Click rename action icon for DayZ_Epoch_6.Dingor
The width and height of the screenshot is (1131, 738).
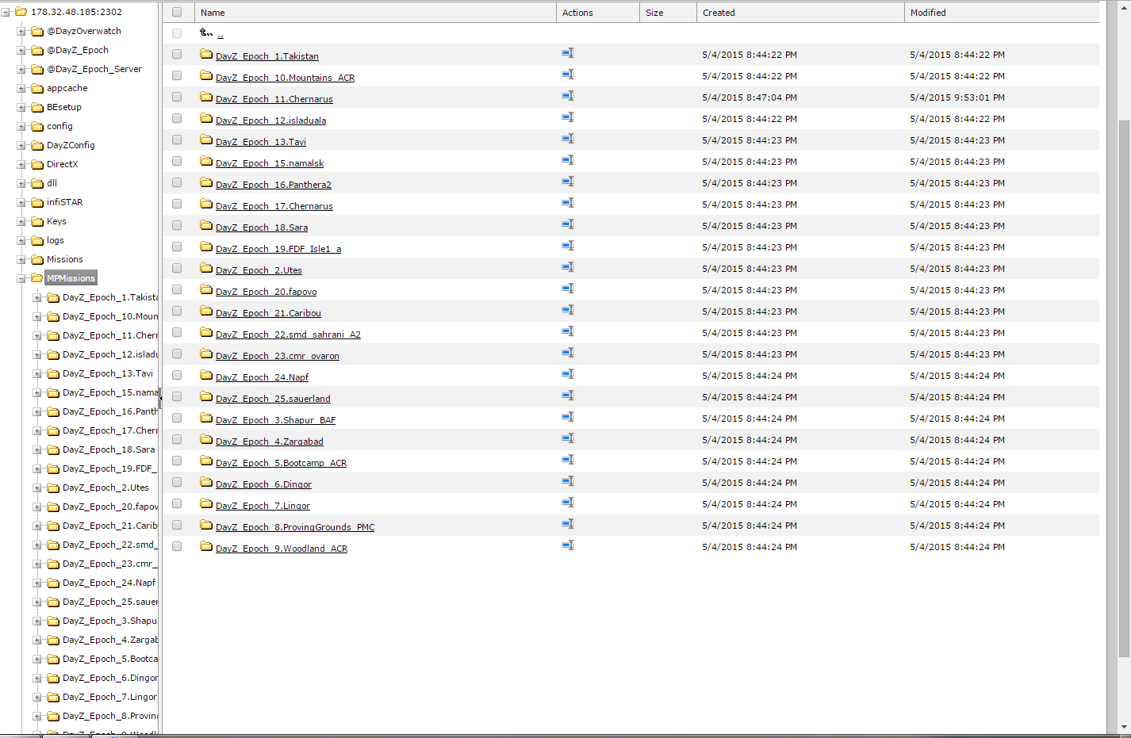pyautogui.click(x=568, y=481)
